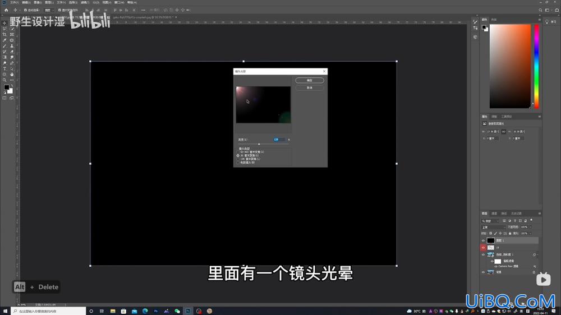This screenshot has height=315, width=561.
Task: Select the Crop tool
Action: pos(4,34)
